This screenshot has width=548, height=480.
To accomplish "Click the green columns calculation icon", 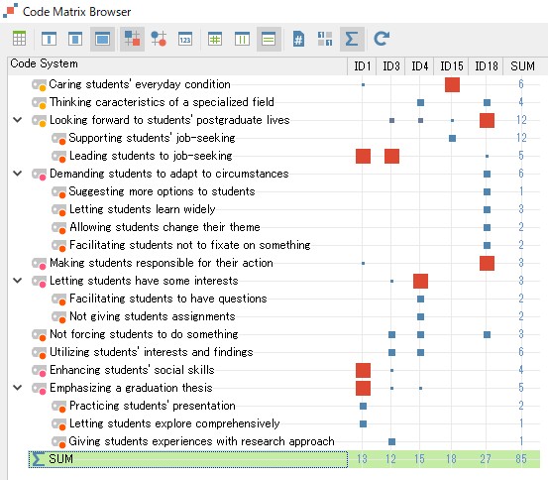I will [x=242, y=39].
